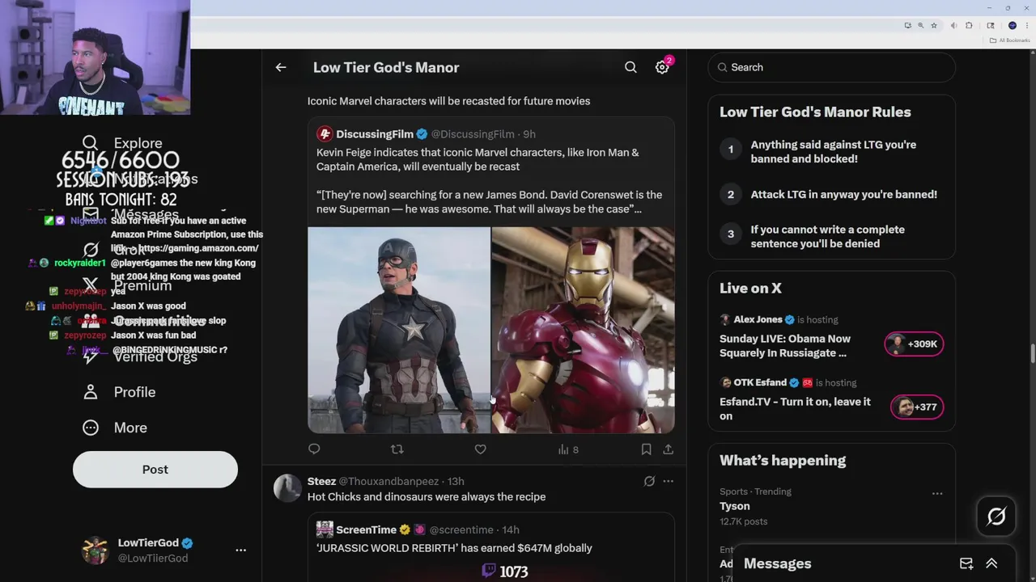
Task: Open Messages in the left sidebar
Action: 129,214
